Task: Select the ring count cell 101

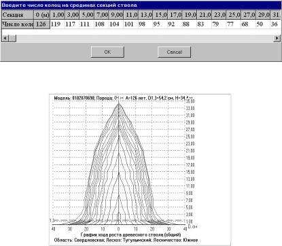Action: point(130,24)
